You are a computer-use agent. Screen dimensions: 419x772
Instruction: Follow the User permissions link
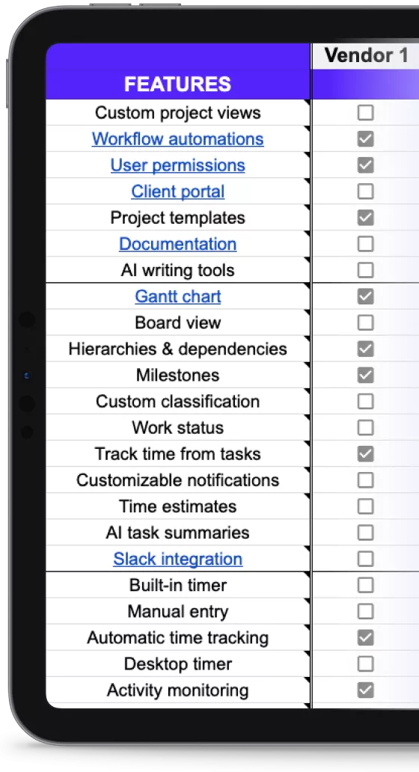178,165
